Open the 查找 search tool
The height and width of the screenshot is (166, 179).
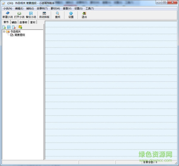[x=58, y=15]
